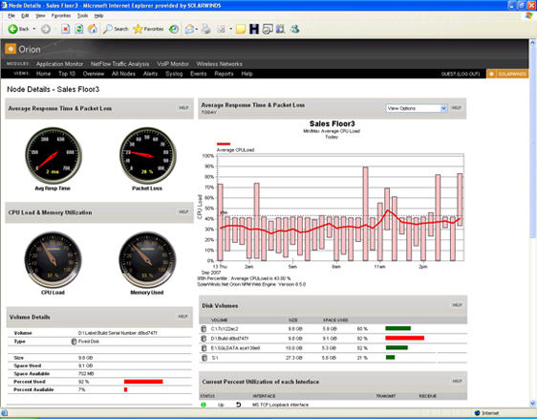This screenshot has height=419, width=537.
Task: Open the Events view
Action: coord(199,74)
